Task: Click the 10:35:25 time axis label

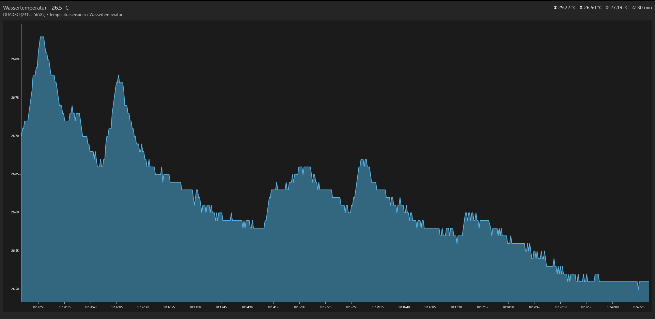Action: pyautogui.click(x=326, y=307)
